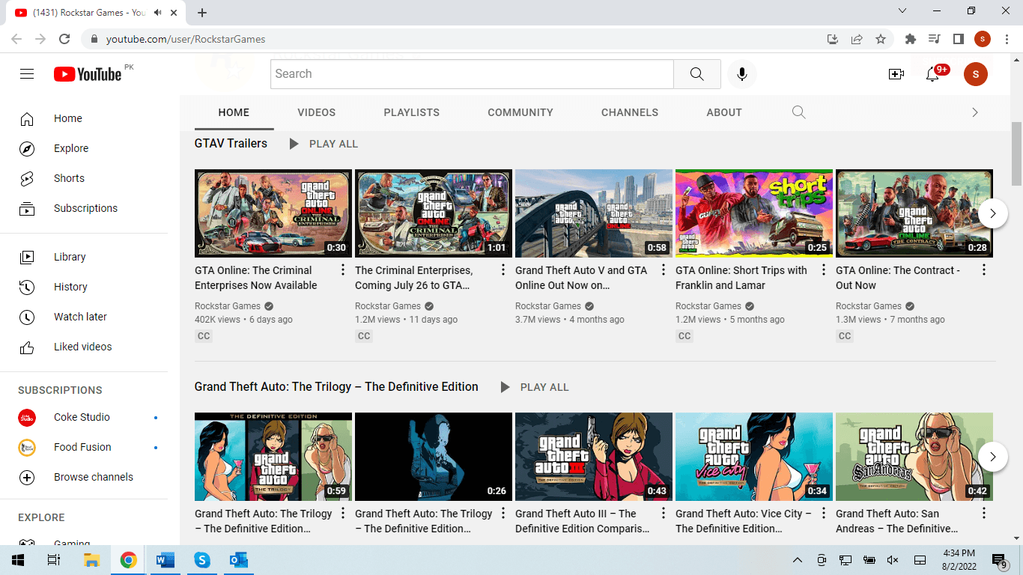
Task: Open GTA Online: The Contract video title
Action: pyautogui.click(x=898, y=278)
